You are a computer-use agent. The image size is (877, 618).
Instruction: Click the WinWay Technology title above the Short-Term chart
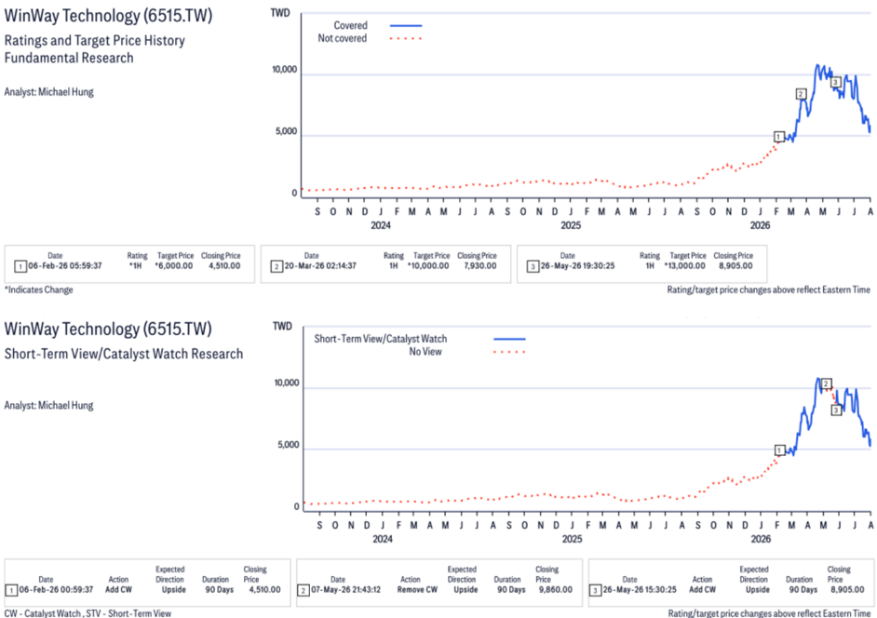(x=109, y=329)
